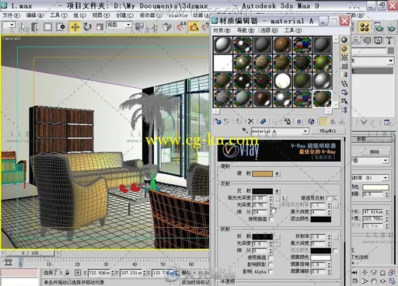
Task: Pick material from object eyedropper
Action: coord(245,131)
